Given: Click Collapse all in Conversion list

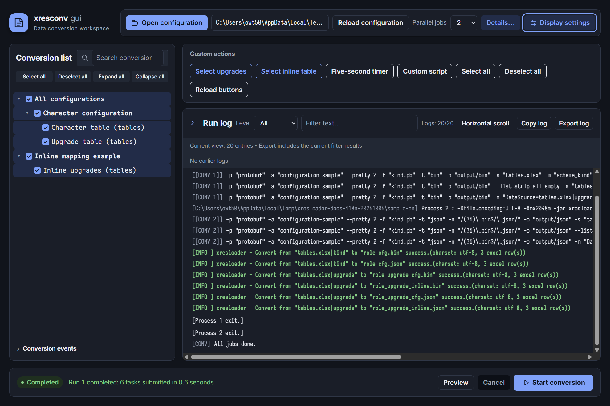Looking at the screenshot, I should click(150, 77).
